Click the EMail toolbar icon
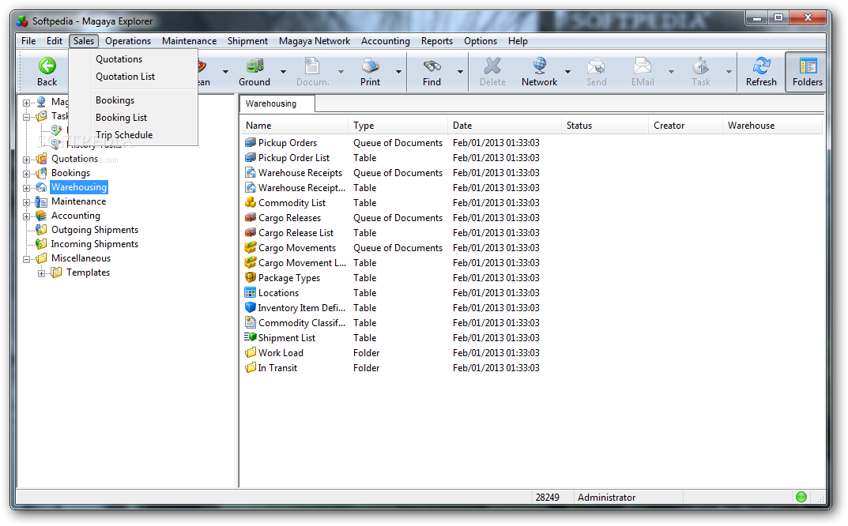Screen dimensions: 848x526 point(643,66)
